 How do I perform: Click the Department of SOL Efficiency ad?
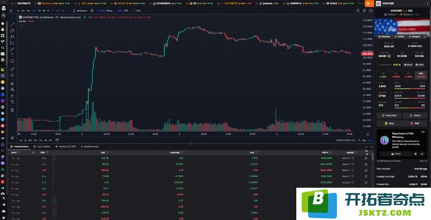click(401, 144)
